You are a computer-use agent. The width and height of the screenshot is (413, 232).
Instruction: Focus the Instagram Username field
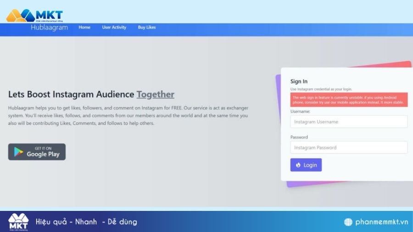(x=349, y=122)
